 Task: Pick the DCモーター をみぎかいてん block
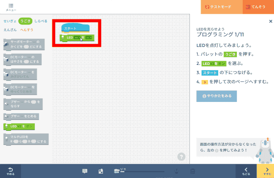coord(20,74)
